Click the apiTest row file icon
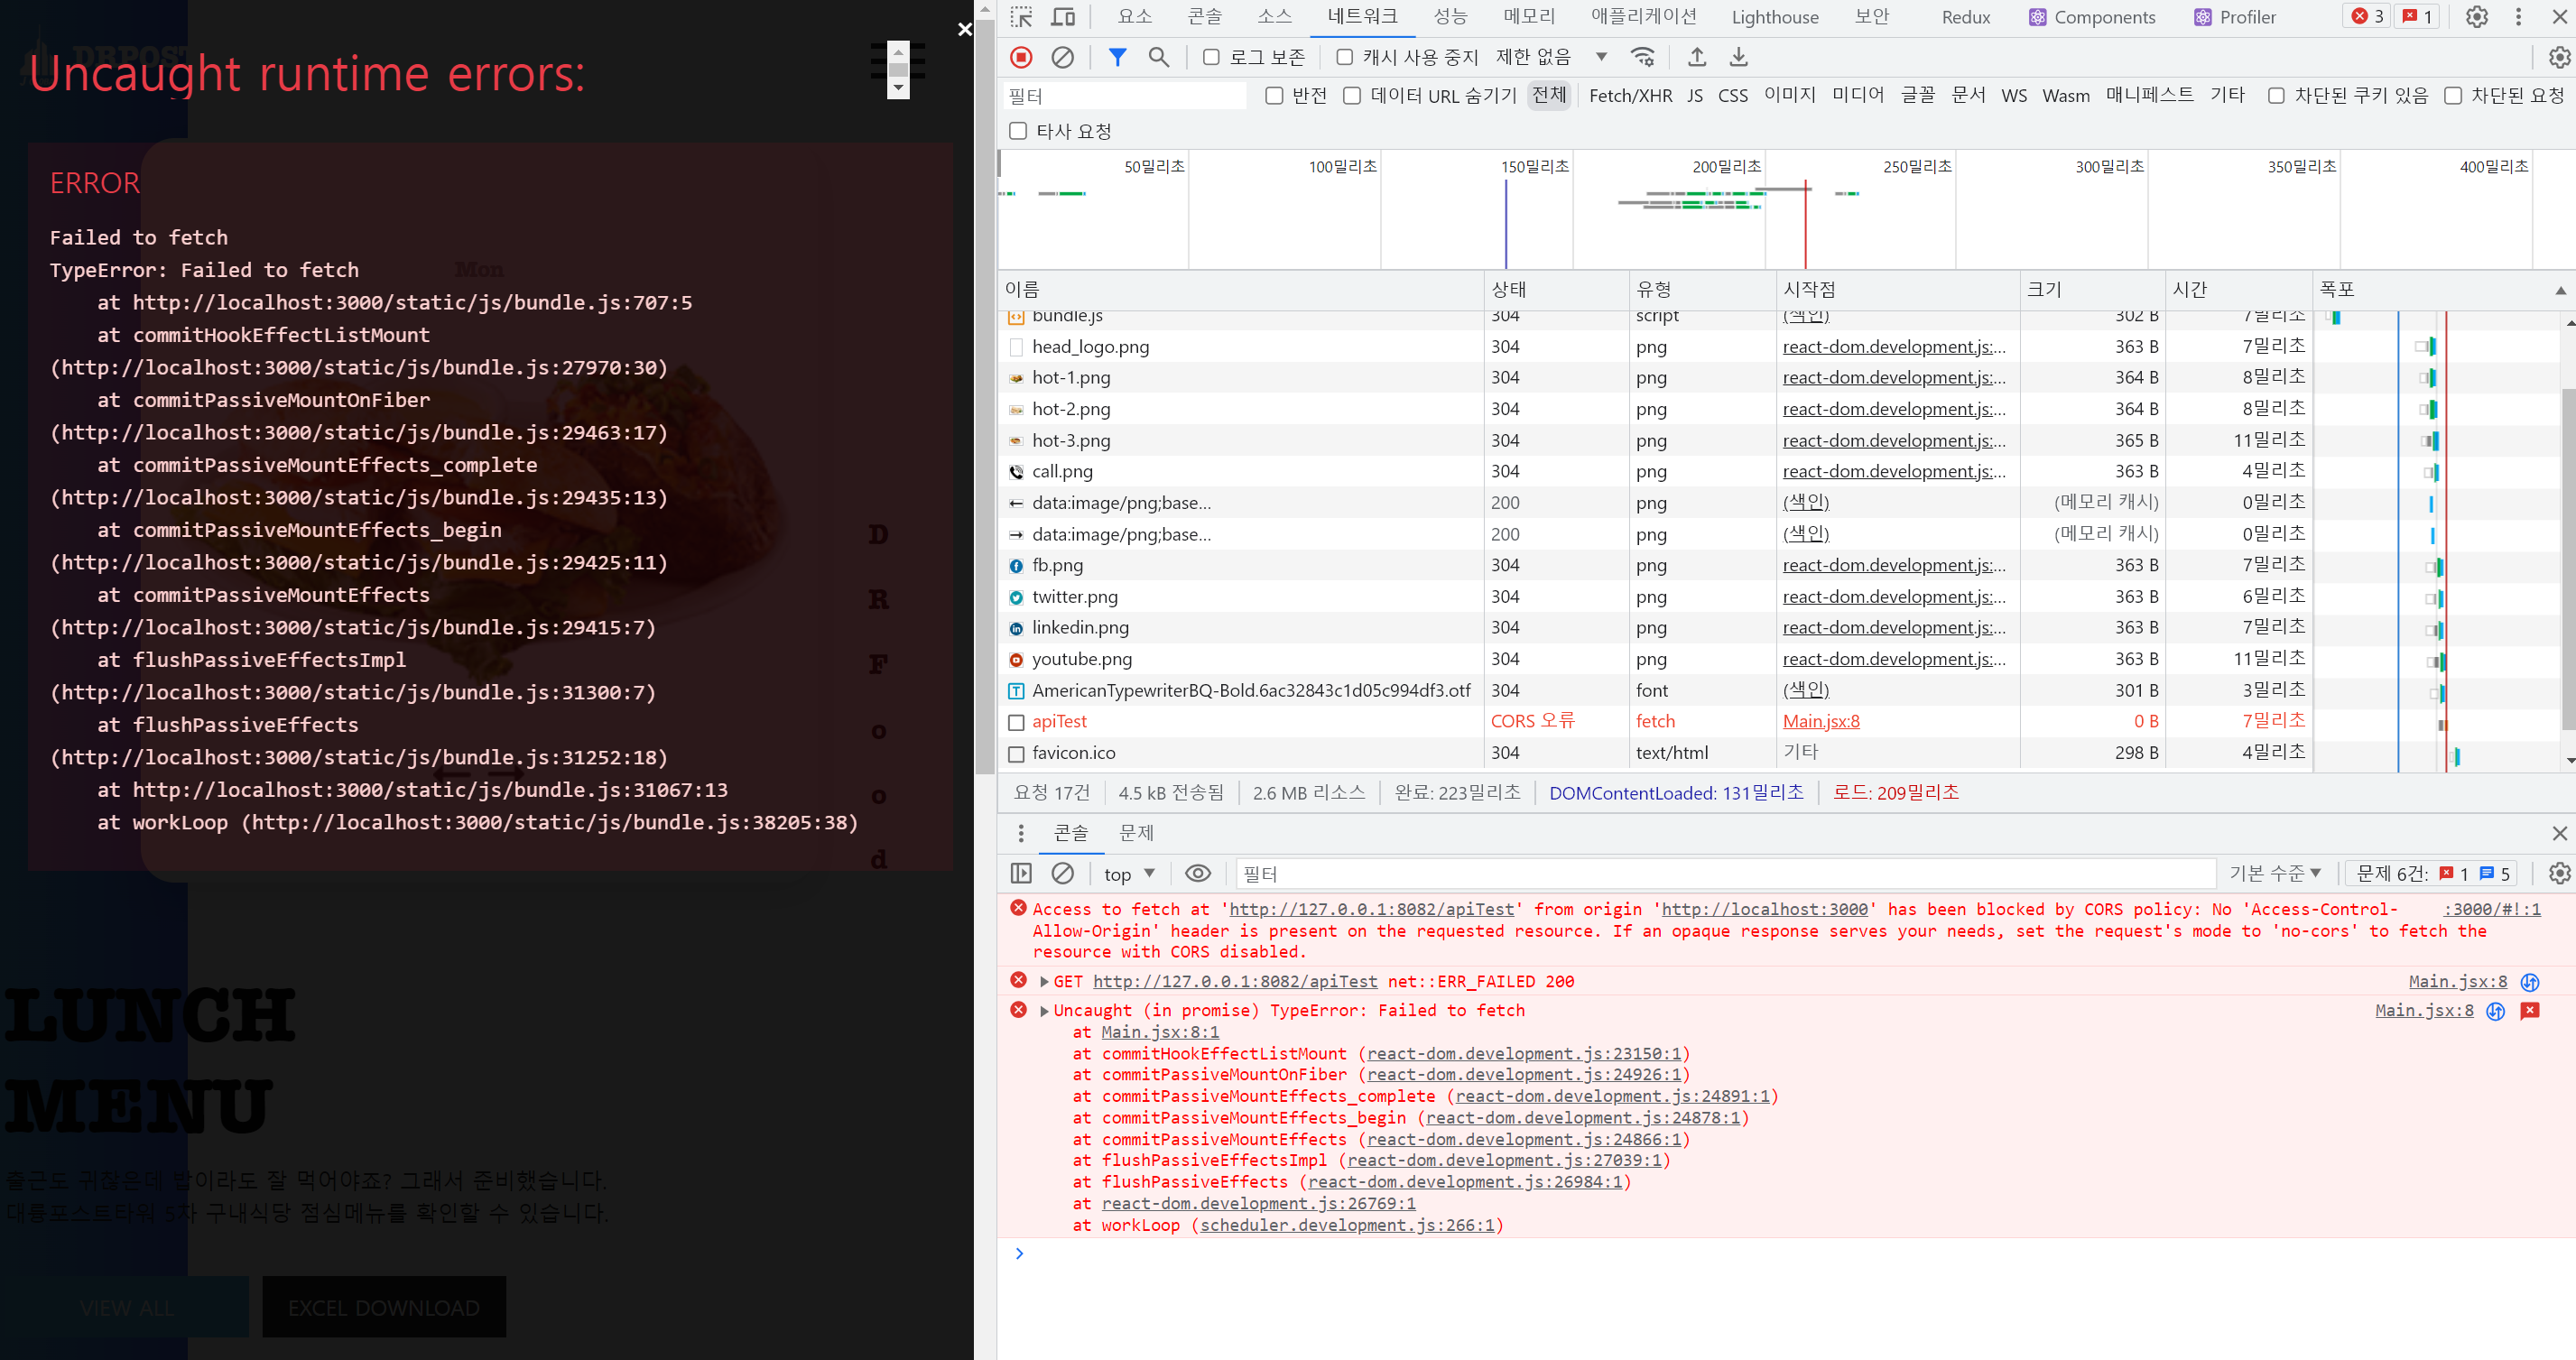Screen dimensions: 2576x1360 coord(1016,722)
